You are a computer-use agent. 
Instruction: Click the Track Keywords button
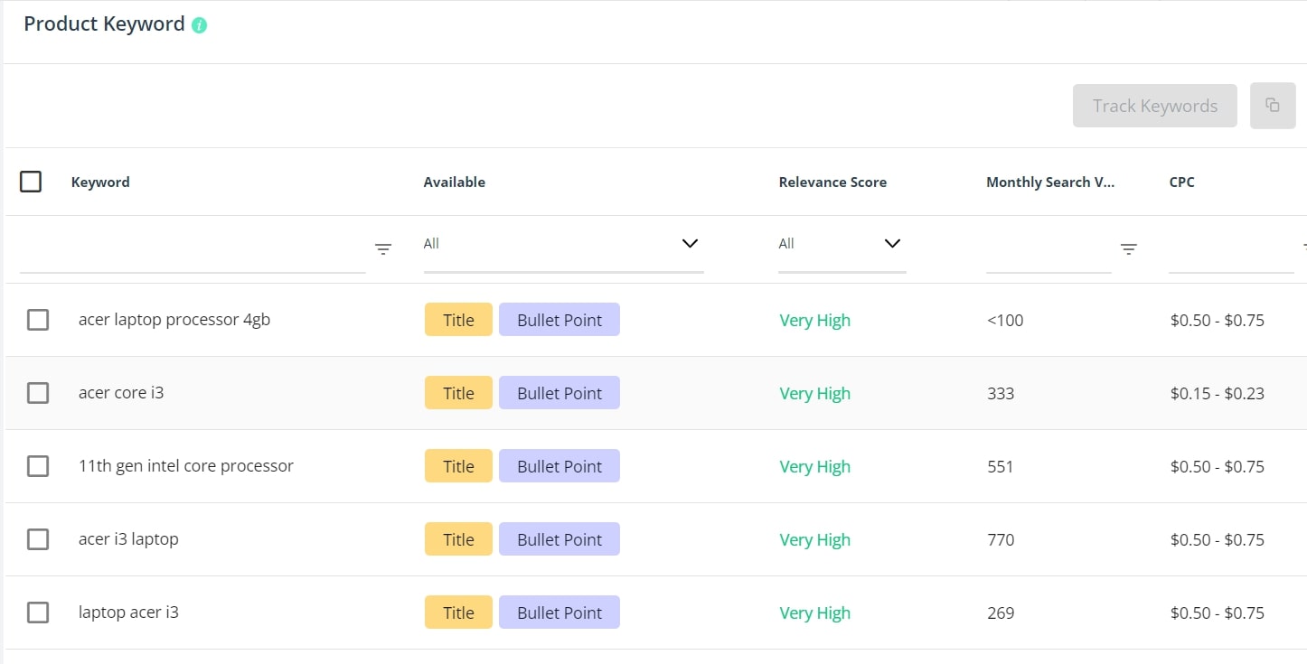coord(1155,106)
